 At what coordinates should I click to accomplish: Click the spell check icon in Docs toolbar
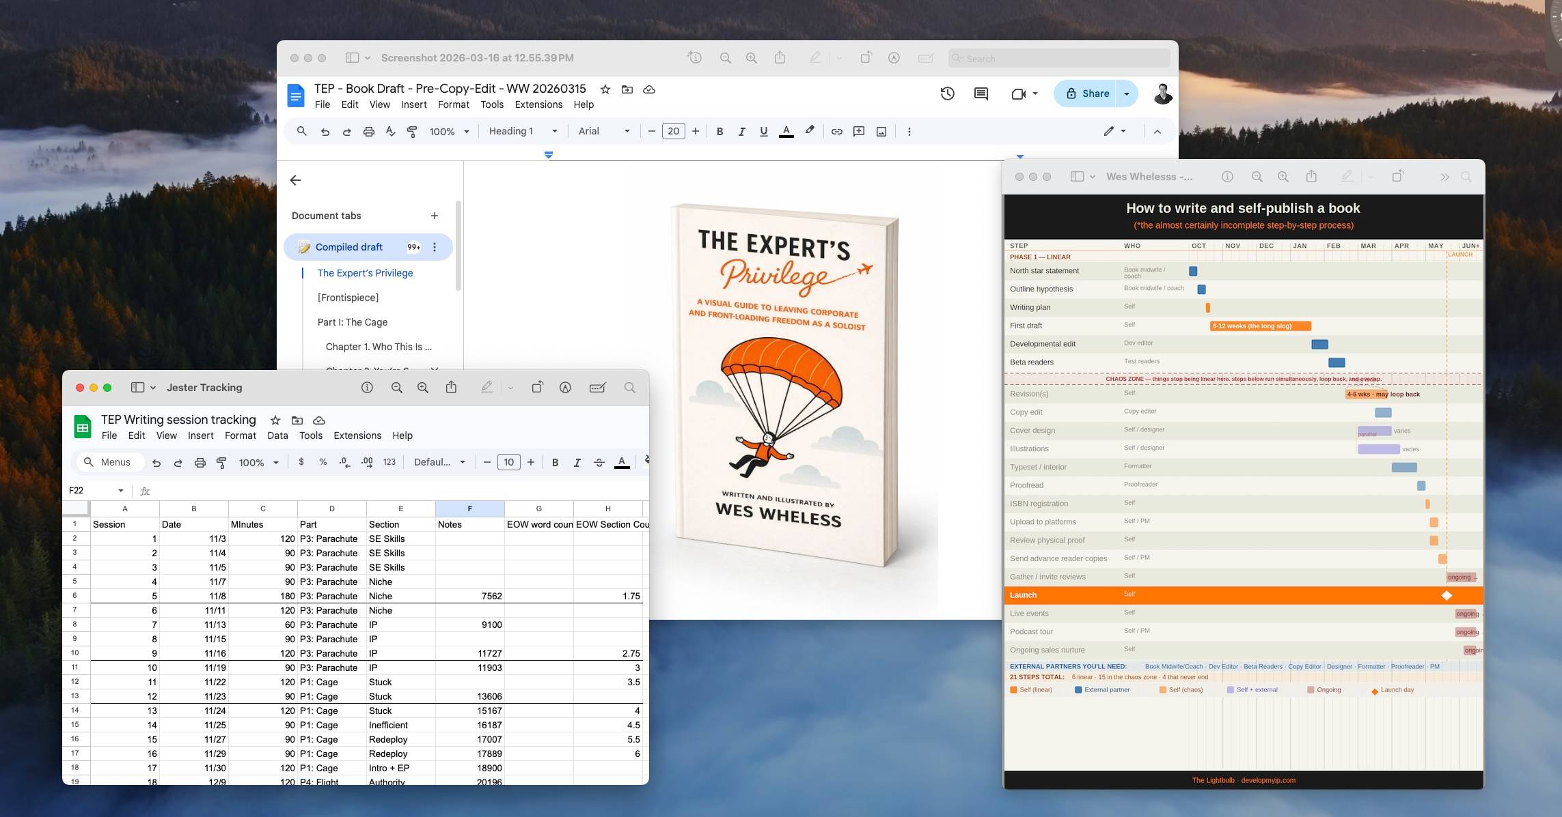click(390, 132)
